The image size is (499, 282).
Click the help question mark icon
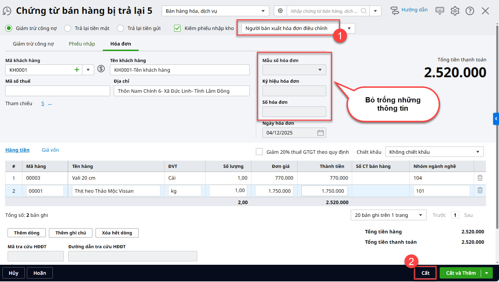click(x=470, y=11)
